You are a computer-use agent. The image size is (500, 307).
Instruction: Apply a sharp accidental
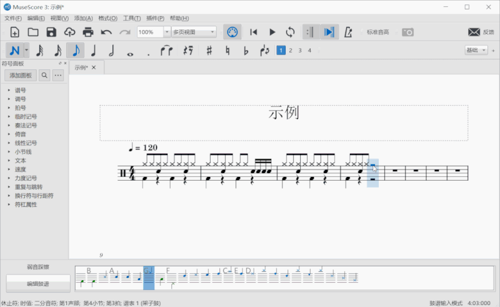[x=209, y=51]
